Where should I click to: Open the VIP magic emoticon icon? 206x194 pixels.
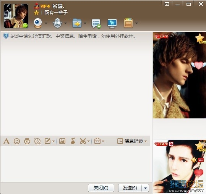pyautogui.click(x=27, y=141)
